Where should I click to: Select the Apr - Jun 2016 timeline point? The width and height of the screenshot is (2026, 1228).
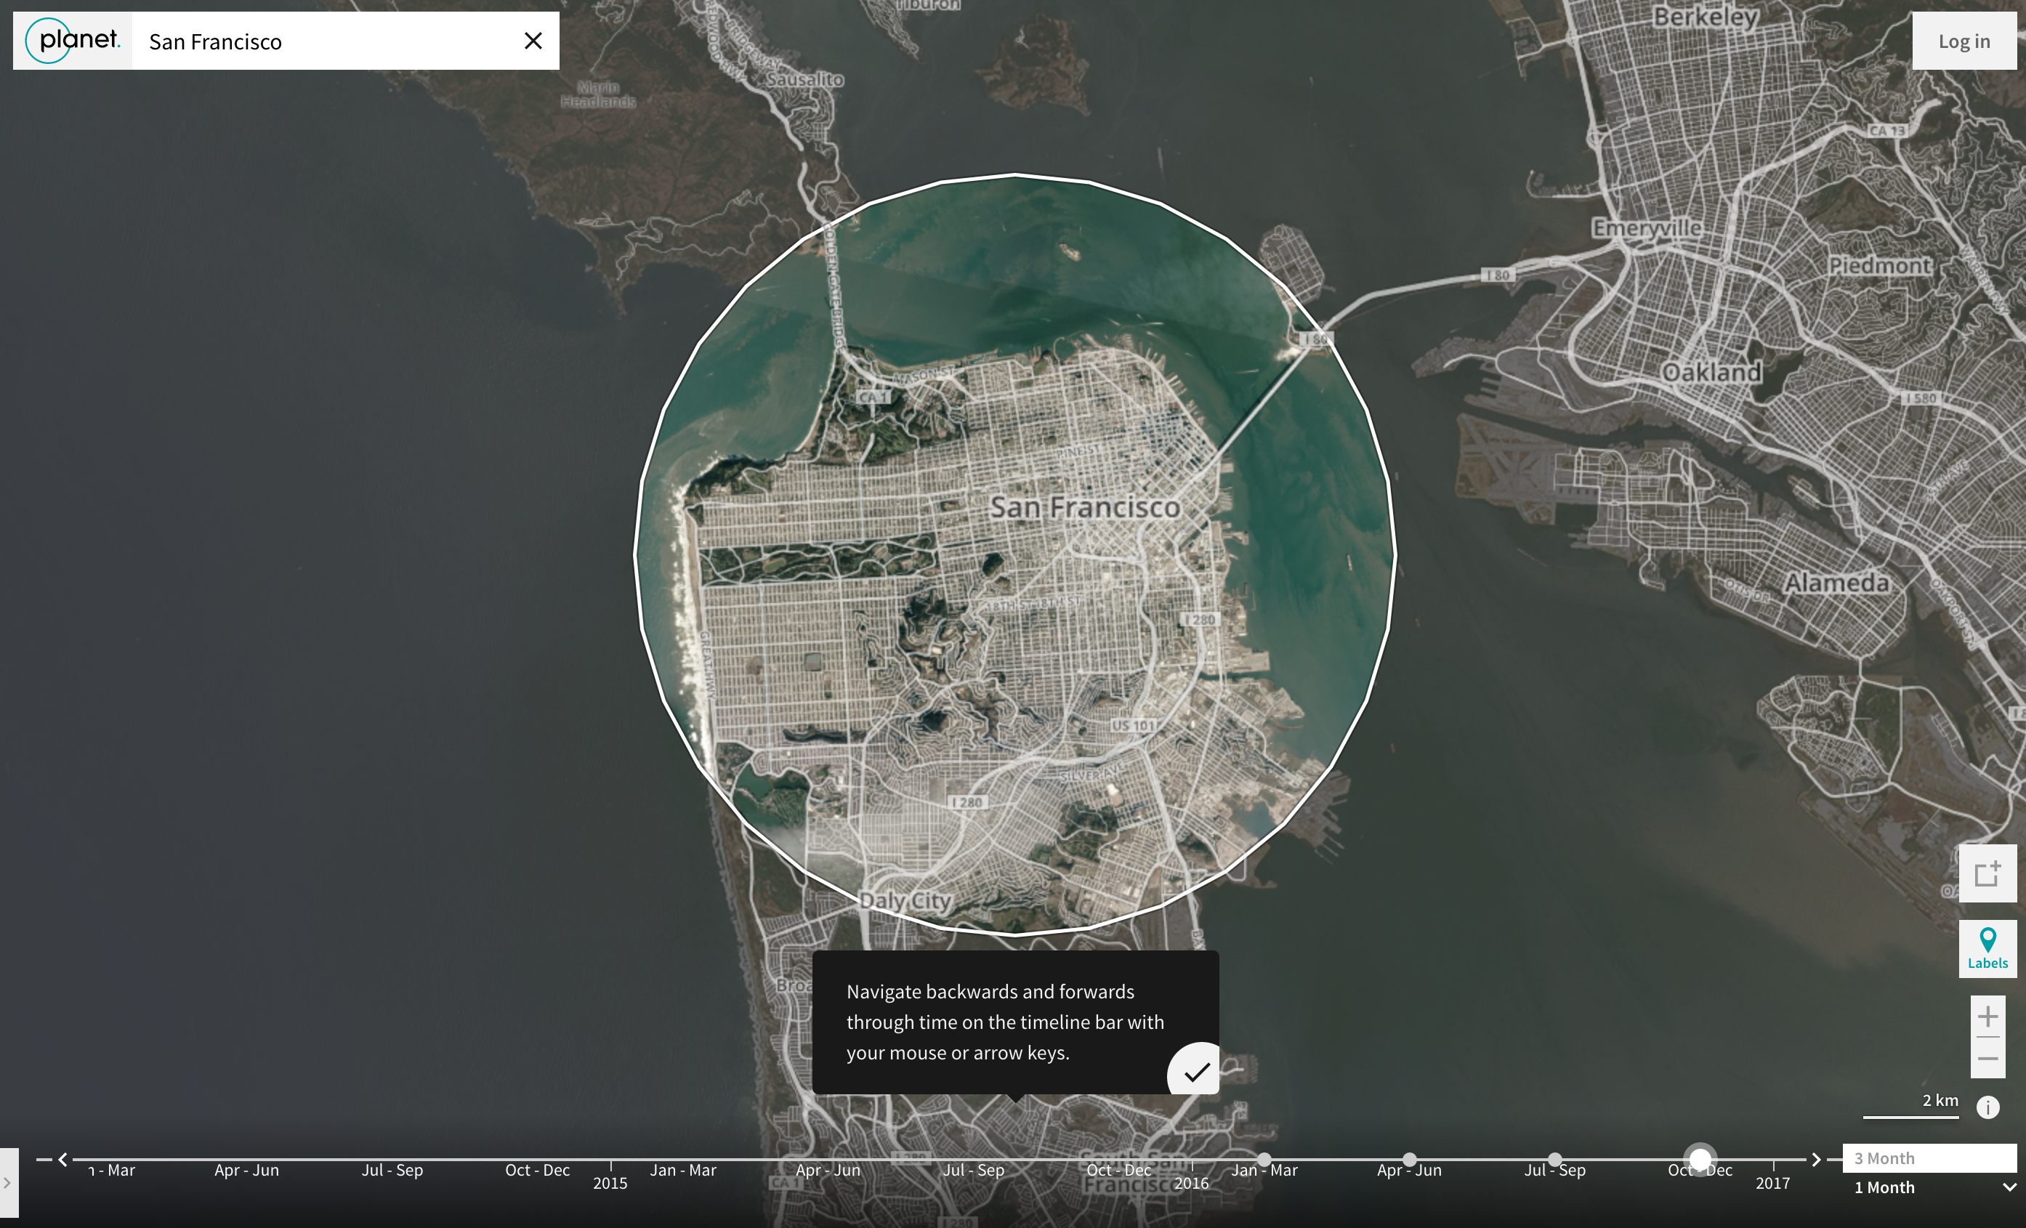1409,1160
